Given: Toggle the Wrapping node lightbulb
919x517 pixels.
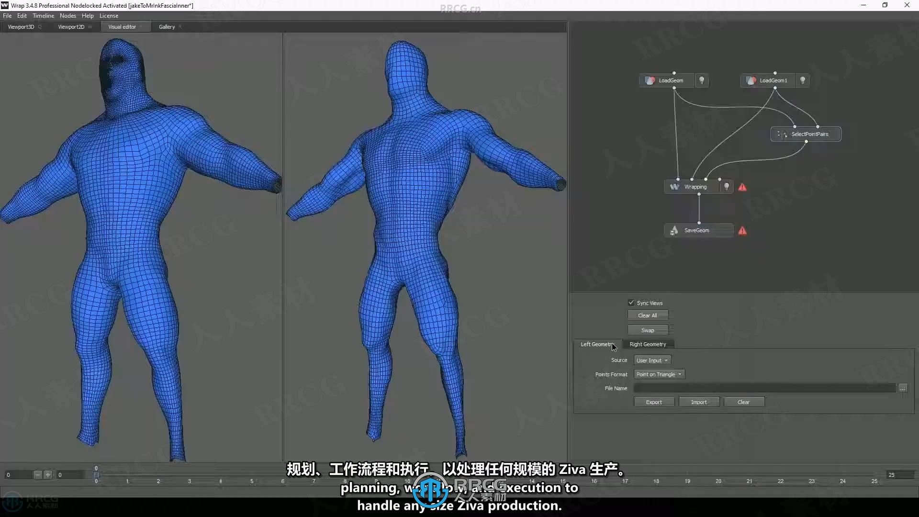Looking at the screenshot, I should [727, 187].
